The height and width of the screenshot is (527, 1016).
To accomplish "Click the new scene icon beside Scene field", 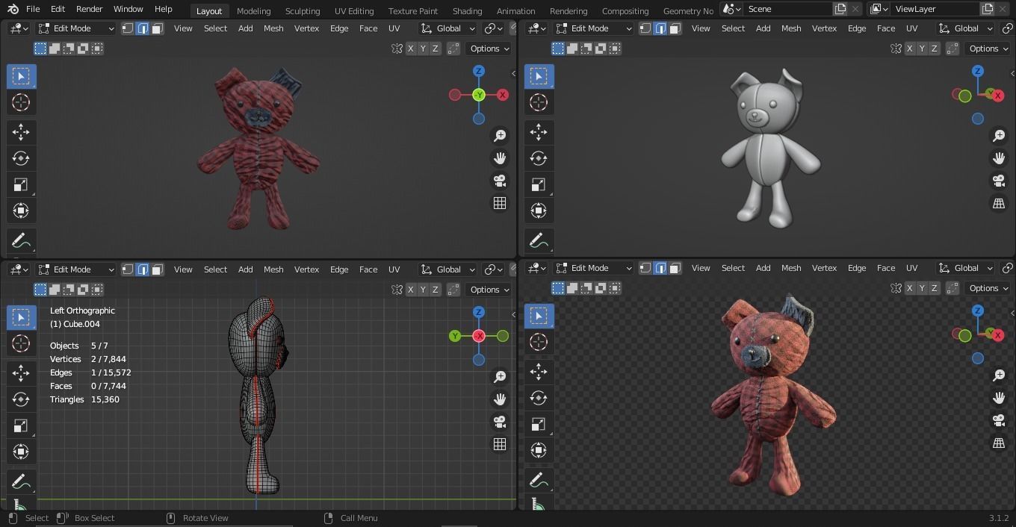I will click(840, 9).
